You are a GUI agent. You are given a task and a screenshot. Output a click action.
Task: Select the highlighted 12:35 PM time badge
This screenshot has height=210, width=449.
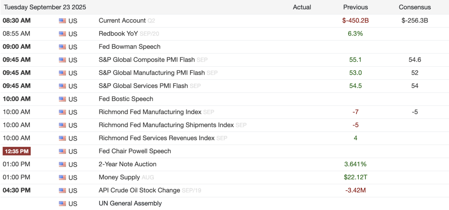16,151
